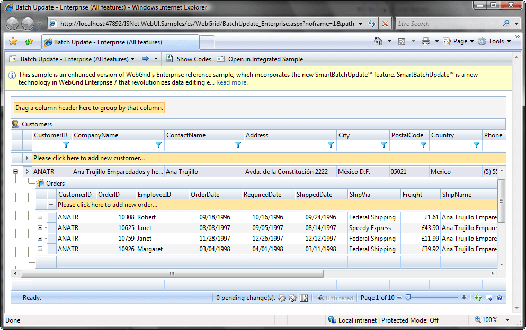This screenshot has height=330, width=526.
Task: Click the Show Codes icon in sample toolbar
Action: 169,59
